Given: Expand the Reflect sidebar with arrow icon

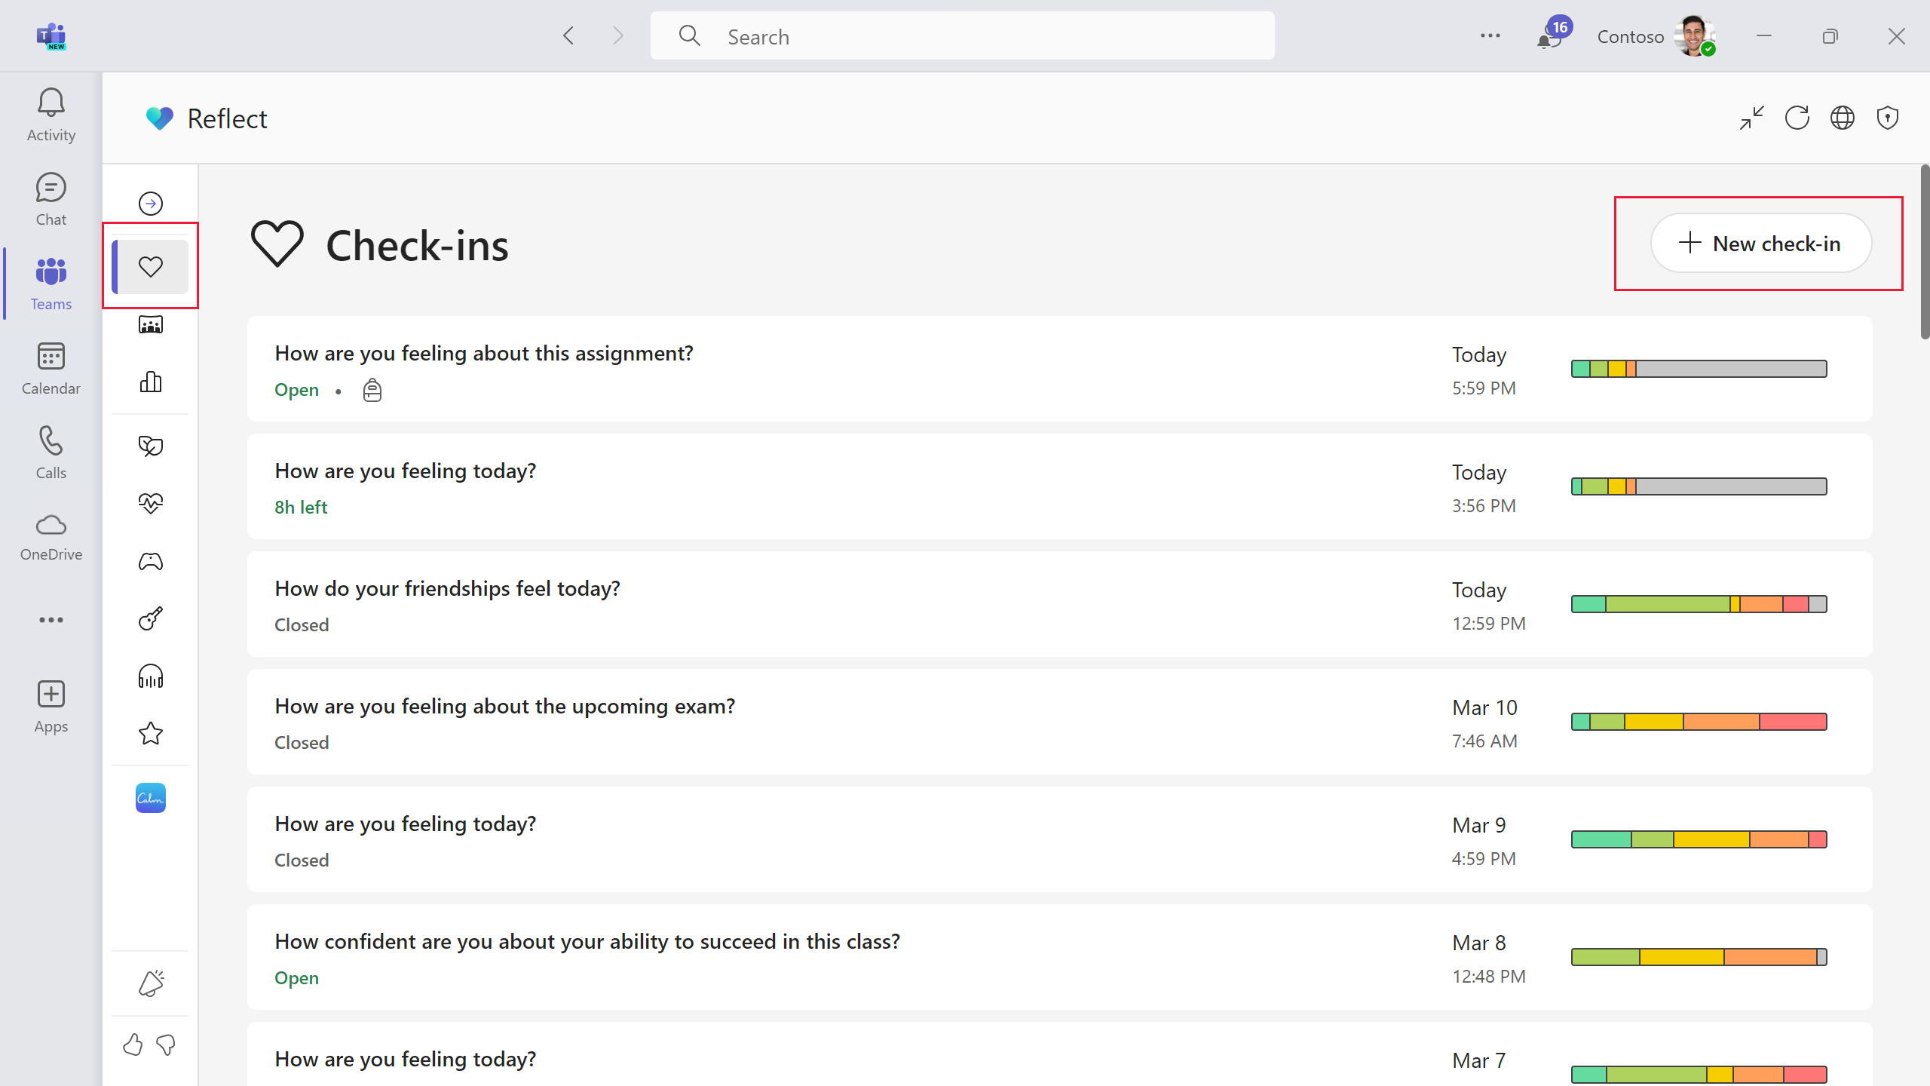Looking at the screenshot, I should point(151,204).
